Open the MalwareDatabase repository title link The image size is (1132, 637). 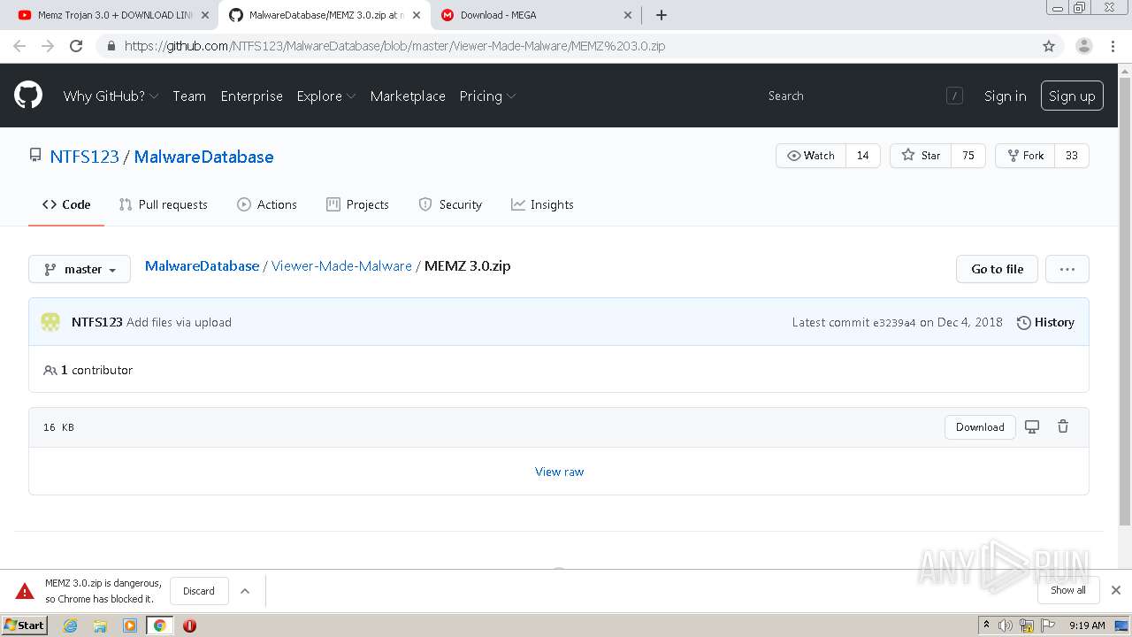203,157
